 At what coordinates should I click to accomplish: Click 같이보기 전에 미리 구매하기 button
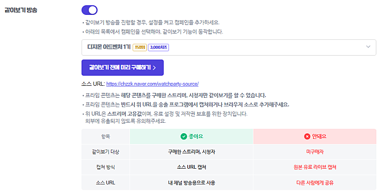(122, 68)
